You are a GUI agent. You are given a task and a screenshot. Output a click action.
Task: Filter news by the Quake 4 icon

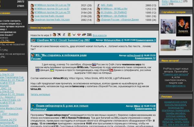pos(74,35)
